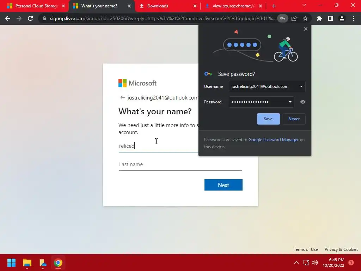Open network tray icon

pos(306,263)
